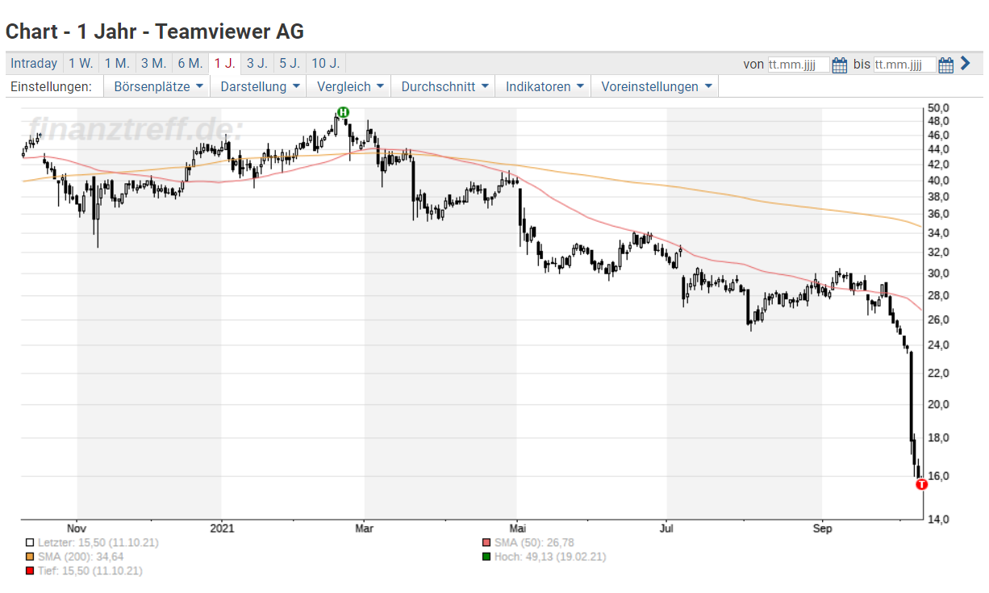Click 'Tief: 15,50 (11.10.21)' legend text
Screen dimensions: 989x593
[x=90, y=571]
